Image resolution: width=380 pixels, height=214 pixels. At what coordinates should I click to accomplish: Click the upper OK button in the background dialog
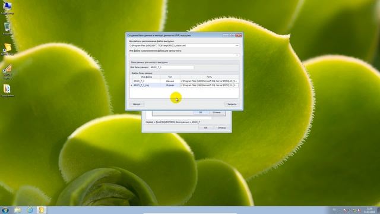(x=201, y=112)
